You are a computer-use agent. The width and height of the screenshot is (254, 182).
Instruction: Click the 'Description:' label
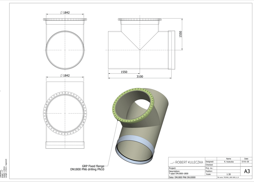174,171
